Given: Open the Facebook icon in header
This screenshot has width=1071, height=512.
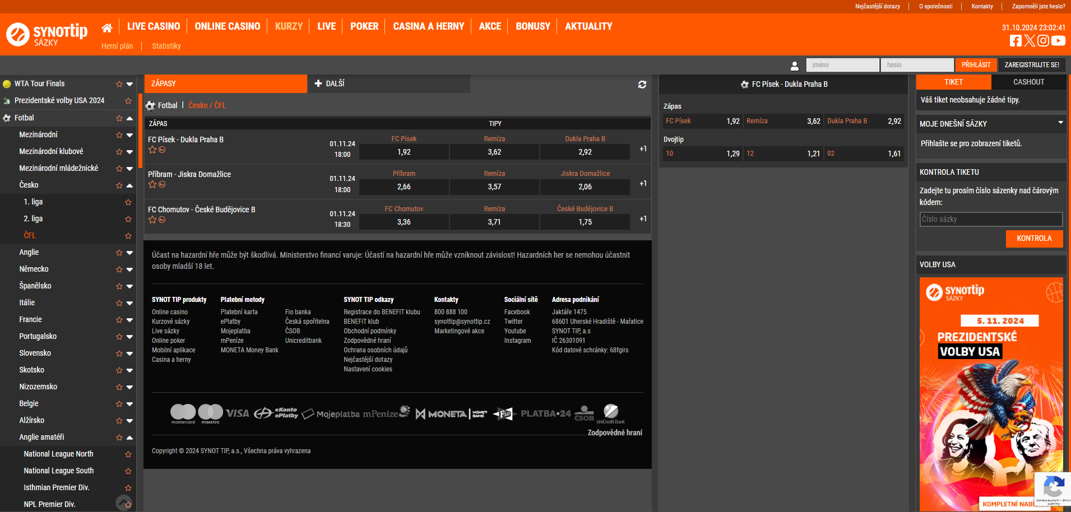Looking at the screenshot, I should click(1016, 40).
